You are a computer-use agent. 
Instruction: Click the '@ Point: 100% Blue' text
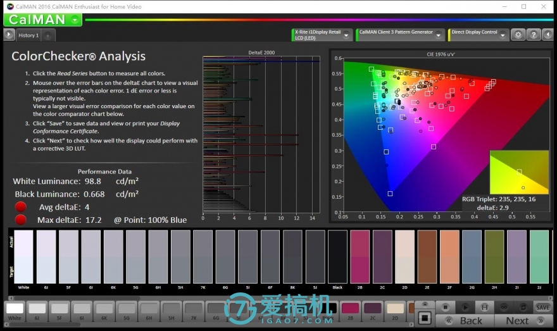click(150, 220)
